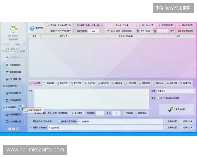Switch to 删除内容 tab

click(x=62, y=83)
